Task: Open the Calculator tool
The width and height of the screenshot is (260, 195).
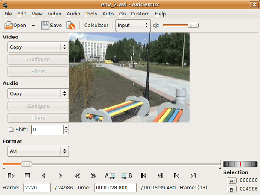Action: [x=96, y=26]
